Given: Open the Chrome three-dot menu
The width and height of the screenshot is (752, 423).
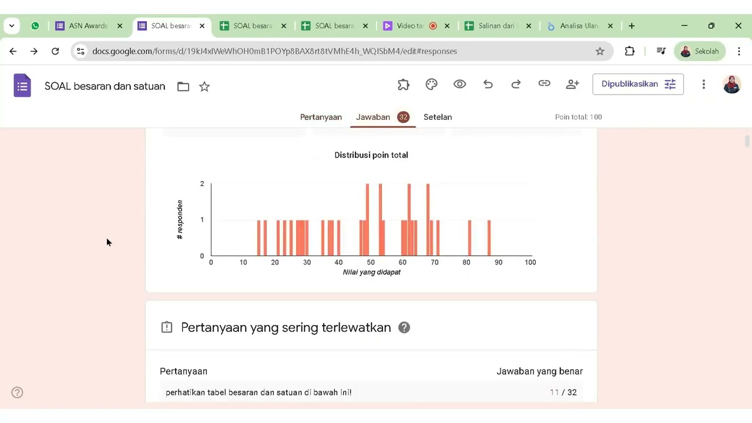Looking at the screenshot, I should [739, 51].
